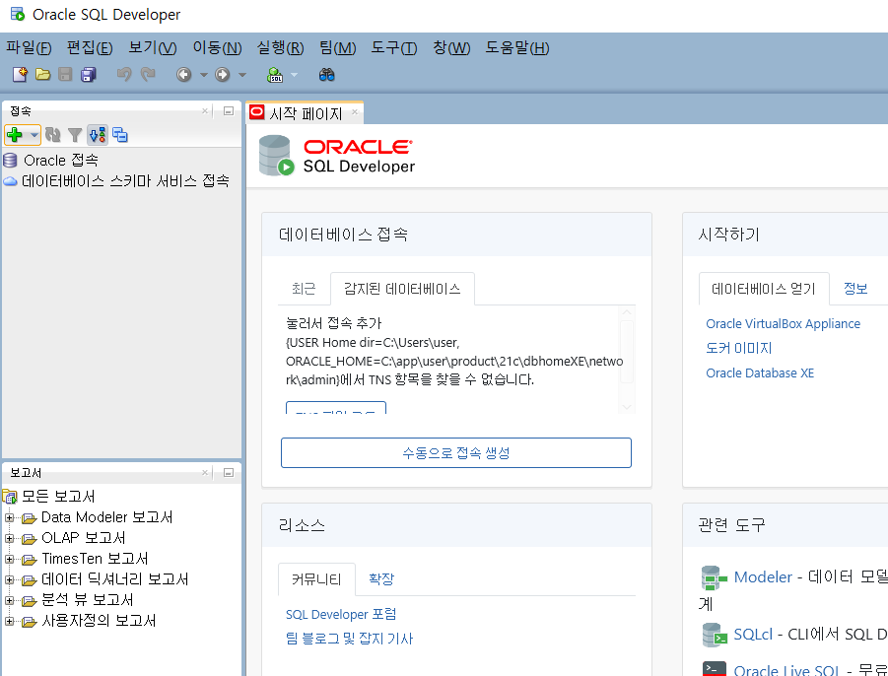Click the Open folder toolbar icon
The height and width of the screenshot is (676, 888).
(x=43, y=75)
